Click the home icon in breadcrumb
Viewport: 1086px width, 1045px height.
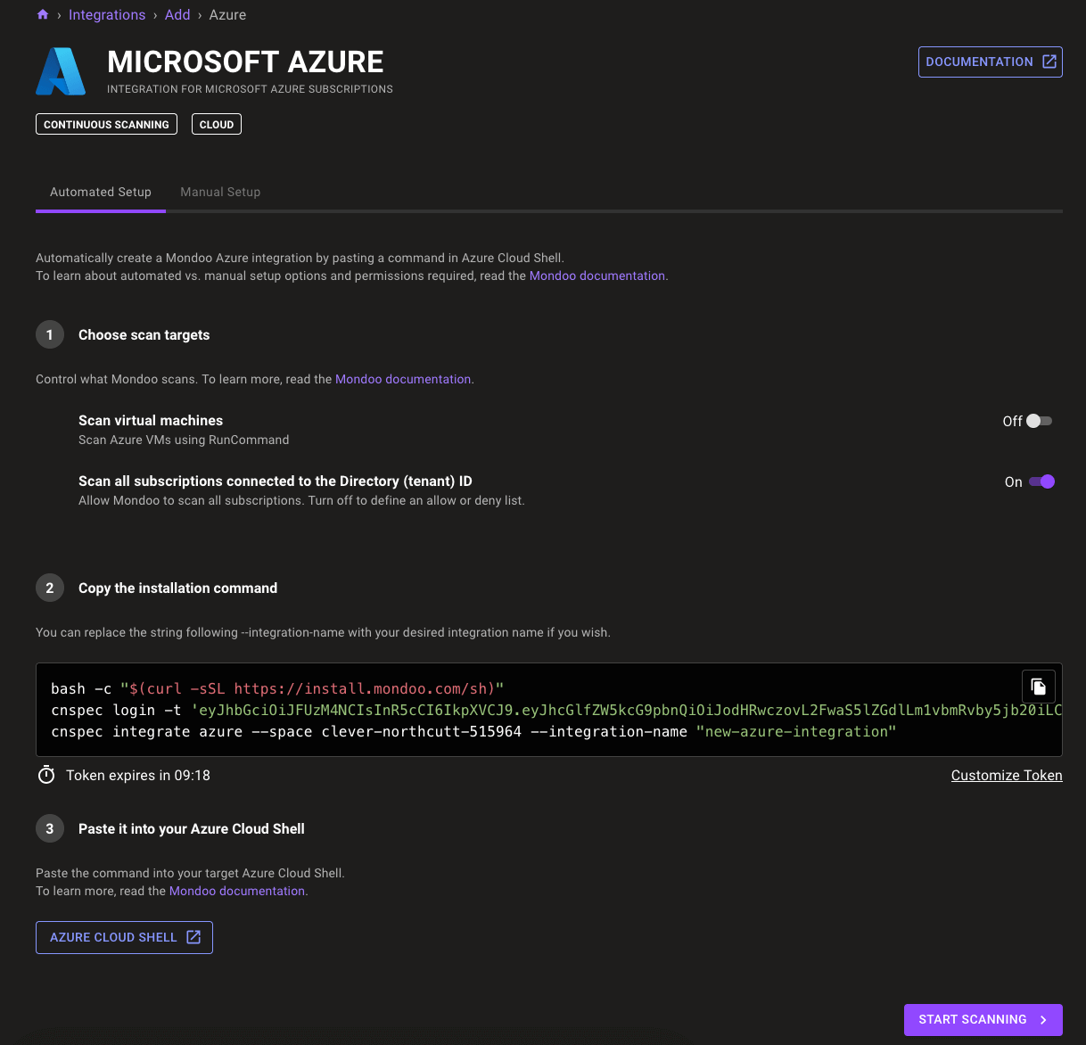pyautogui.click(x=43, y=15)
